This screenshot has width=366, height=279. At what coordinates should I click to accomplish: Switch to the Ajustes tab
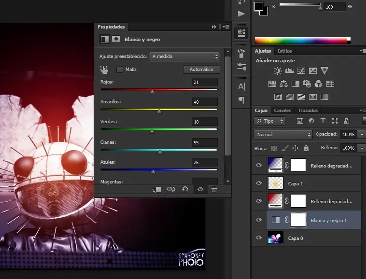click(263, 51)
